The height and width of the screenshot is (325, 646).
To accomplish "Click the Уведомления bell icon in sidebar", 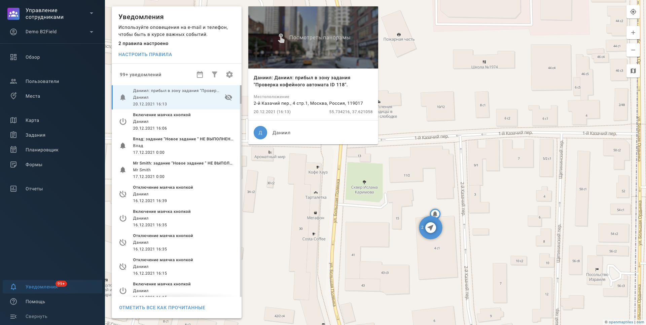I will (13, 287).
